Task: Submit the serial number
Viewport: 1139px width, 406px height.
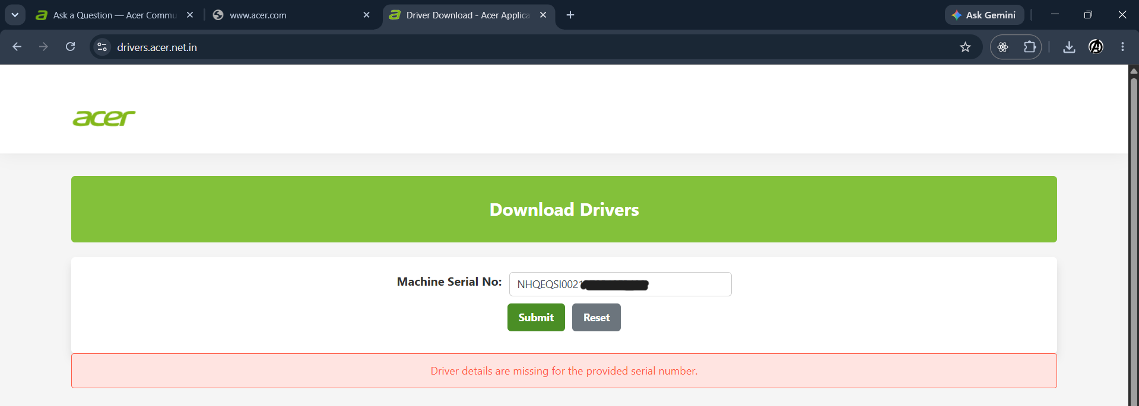Action: [536, 318]
